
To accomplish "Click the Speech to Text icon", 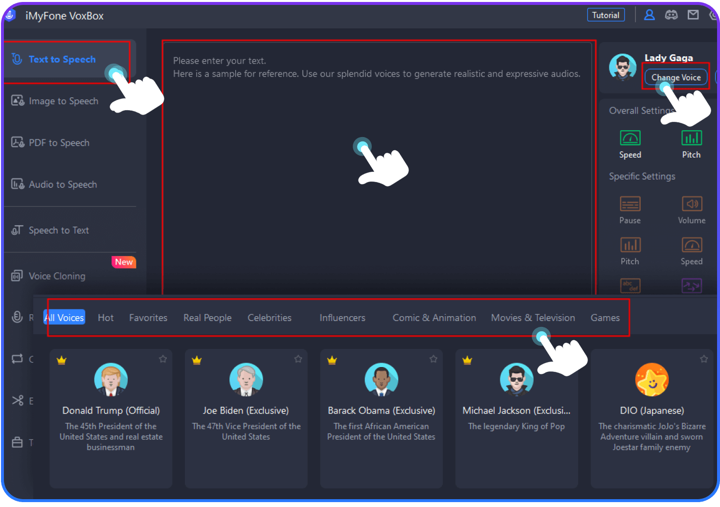I will click(x=17, y=230).
